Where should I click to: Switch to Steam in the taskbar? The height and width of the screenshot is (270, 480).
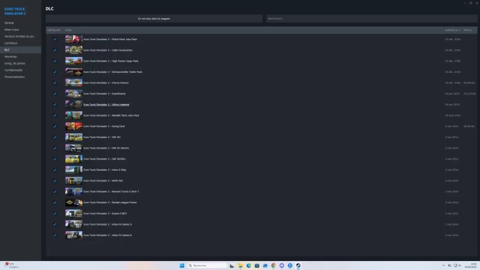tap(298, 265)
